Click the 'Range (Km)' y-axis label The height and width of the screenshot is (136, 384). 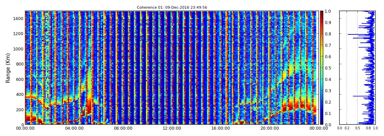tap(8, 68)
